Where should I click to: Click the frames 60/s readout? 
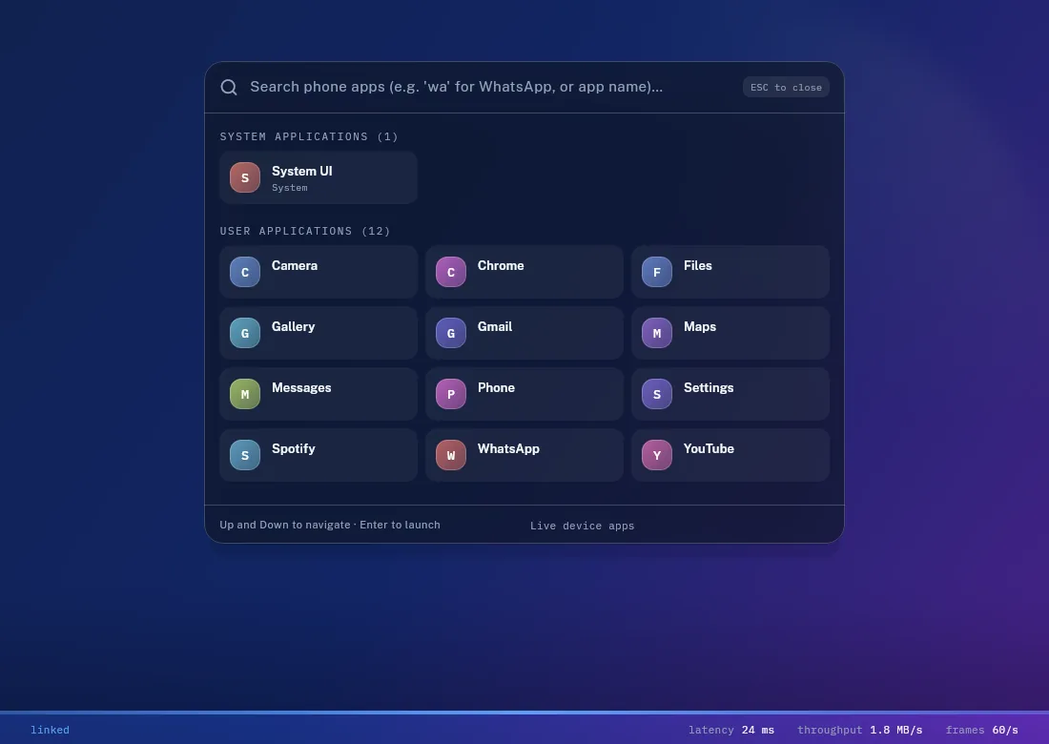pyautogui.click(x=981, y=730)
